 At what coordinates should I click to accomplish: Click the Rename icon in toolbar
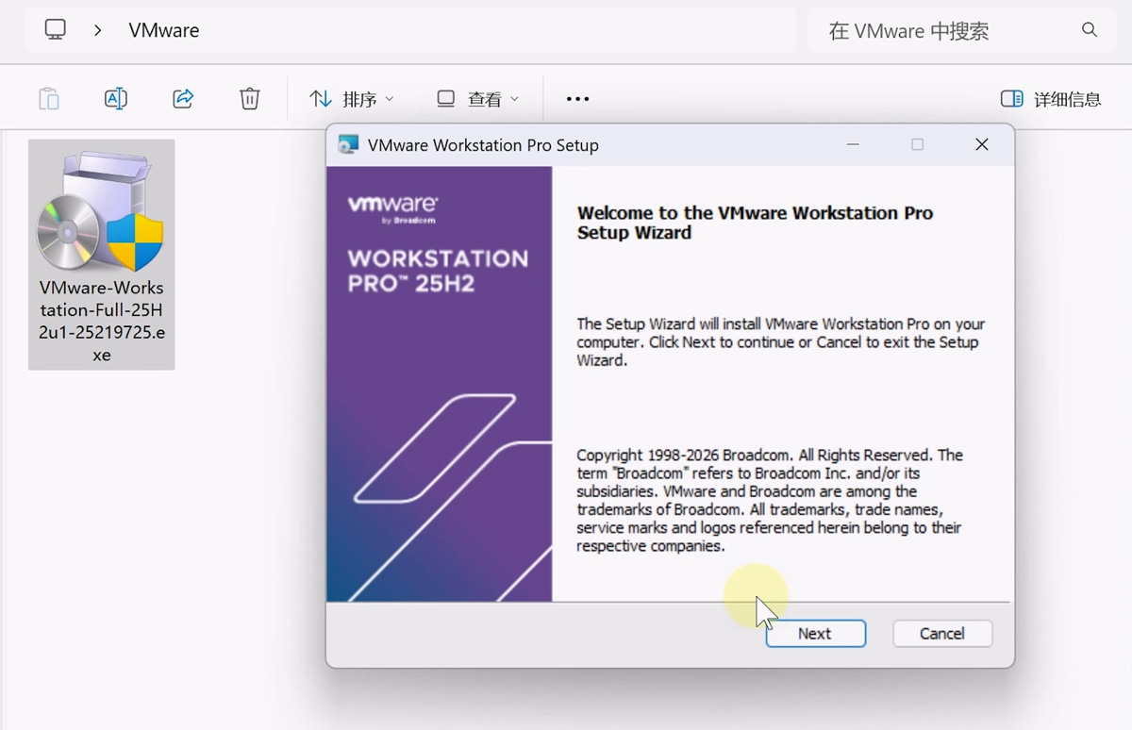pos(115,99)
